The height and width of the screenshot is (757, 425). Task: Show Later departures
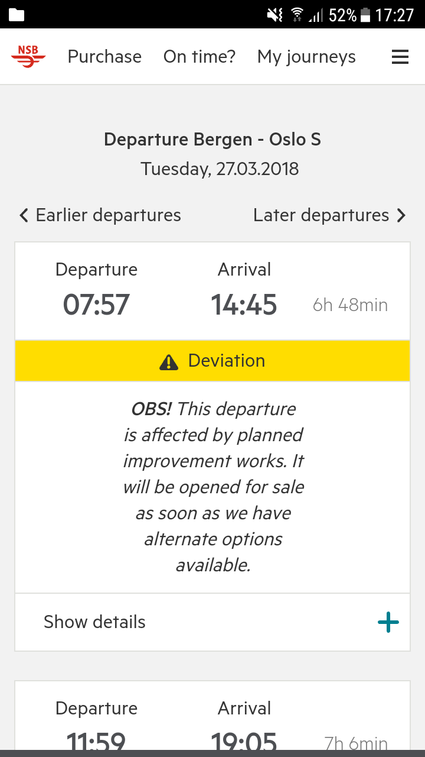pos(321,215)
